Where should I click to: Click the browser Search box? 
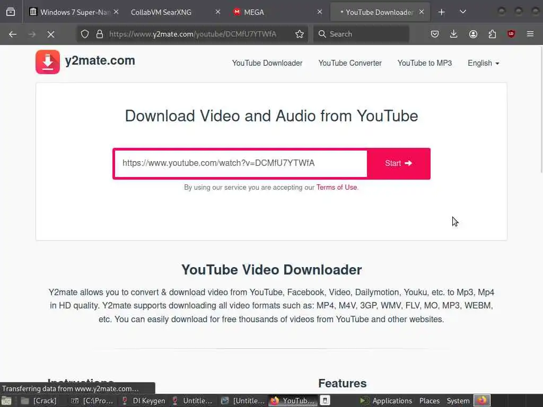(x=361, y=34)
